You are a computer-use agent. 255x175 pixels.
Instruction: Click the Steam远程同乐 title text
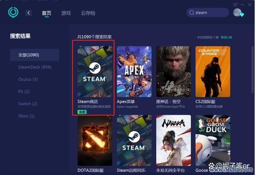click(131, 170)
